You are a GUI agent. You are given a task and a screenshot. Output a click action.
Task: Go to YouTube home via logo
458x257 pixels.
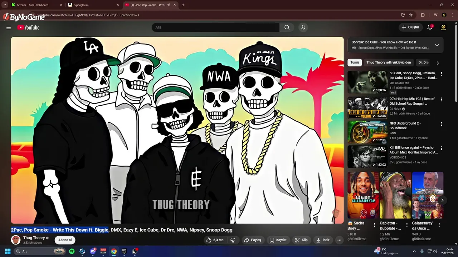tap(28, 27)
